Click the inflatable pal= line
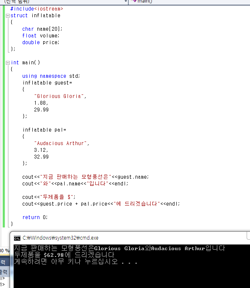 44,130
